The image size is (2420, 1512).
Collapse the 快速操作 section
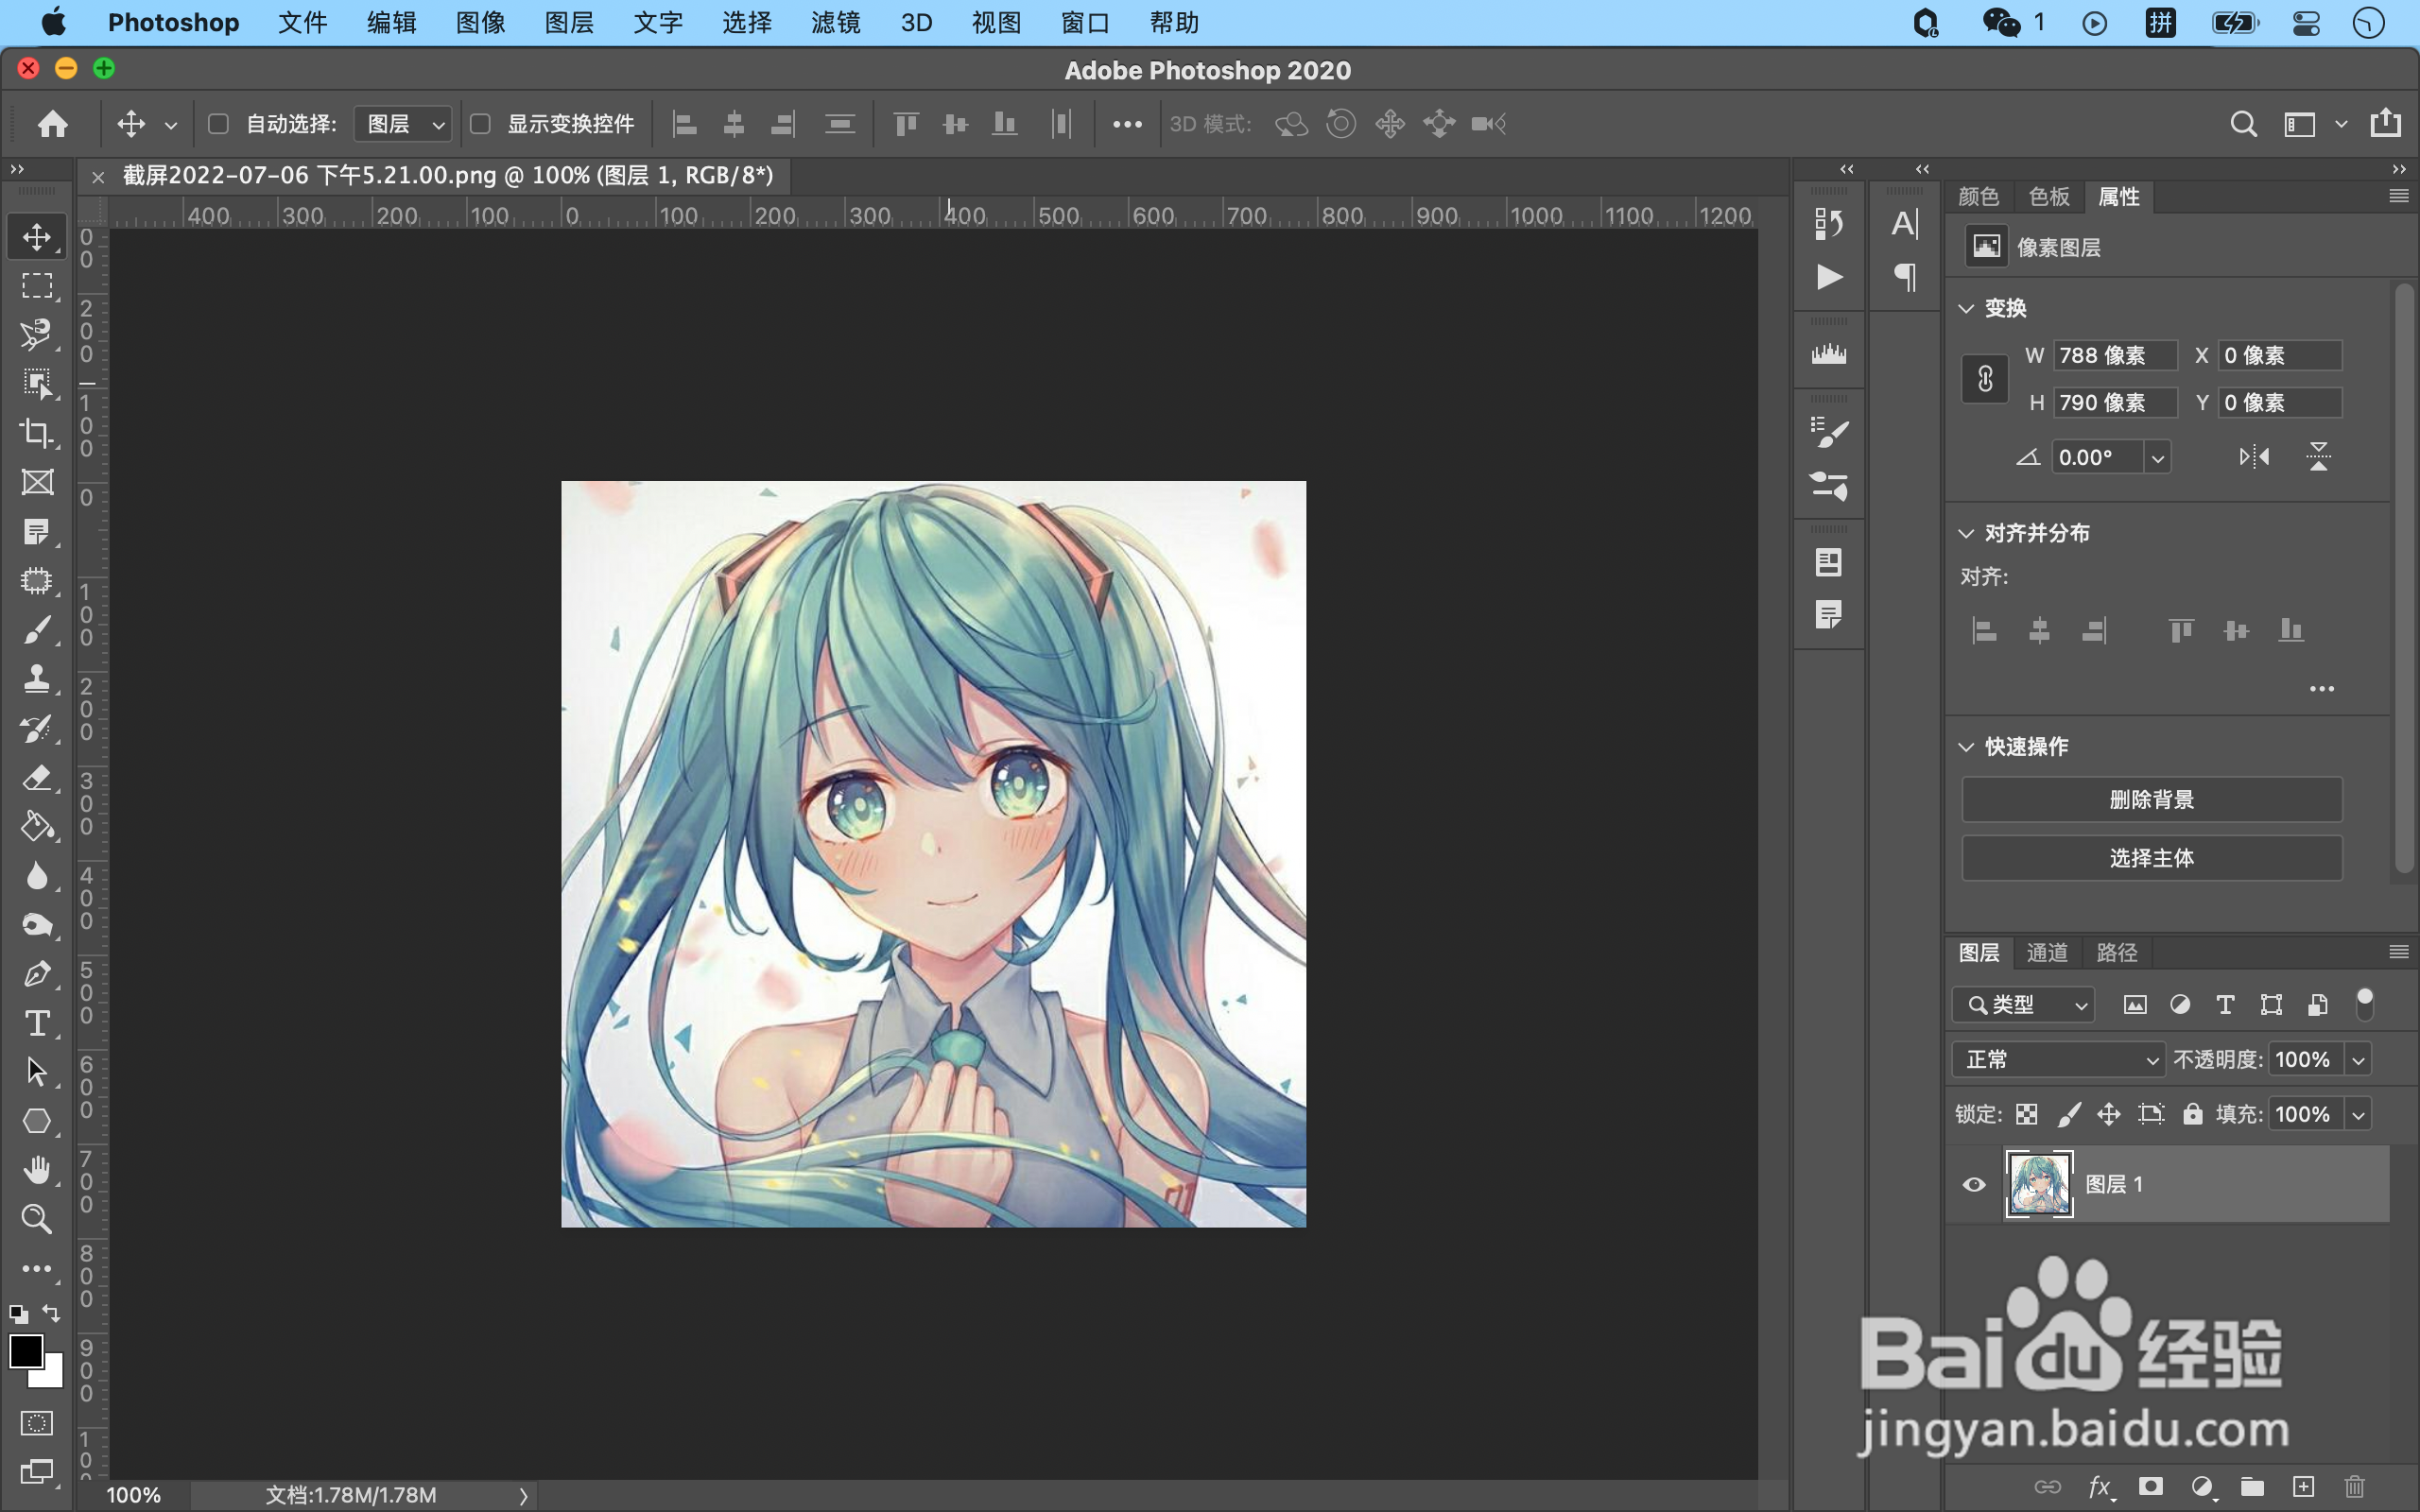[1966, 747]
